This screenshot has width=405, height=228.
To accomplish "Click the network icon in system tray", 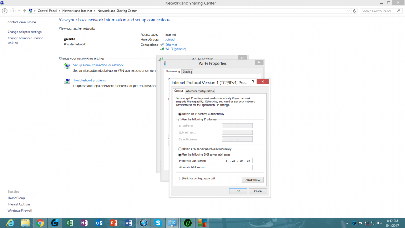I will point(373,223).
